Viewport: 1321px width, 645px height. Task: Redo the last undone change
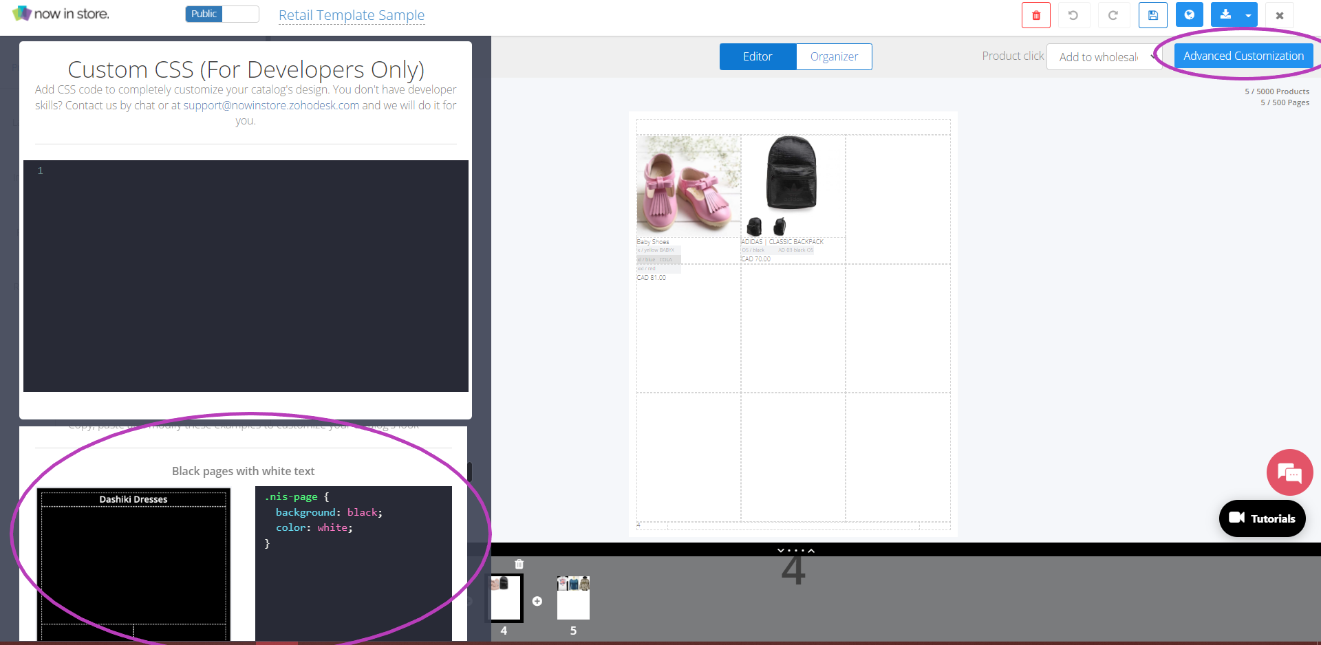point(1113,15)
